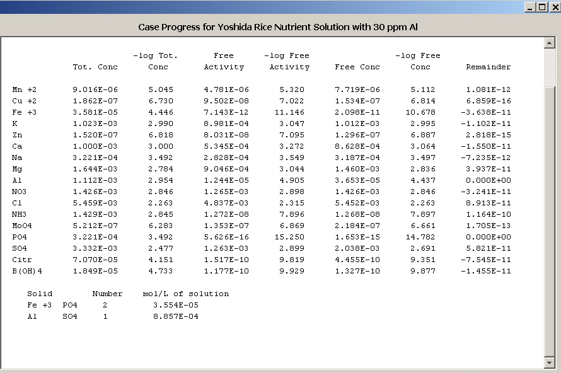Click K -log free conc 2.995
This screenshot has height=373, width=561.
pos(423,123)
